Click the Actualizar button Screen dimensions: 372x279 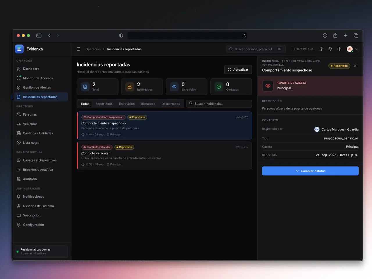(x=238, y=69)
